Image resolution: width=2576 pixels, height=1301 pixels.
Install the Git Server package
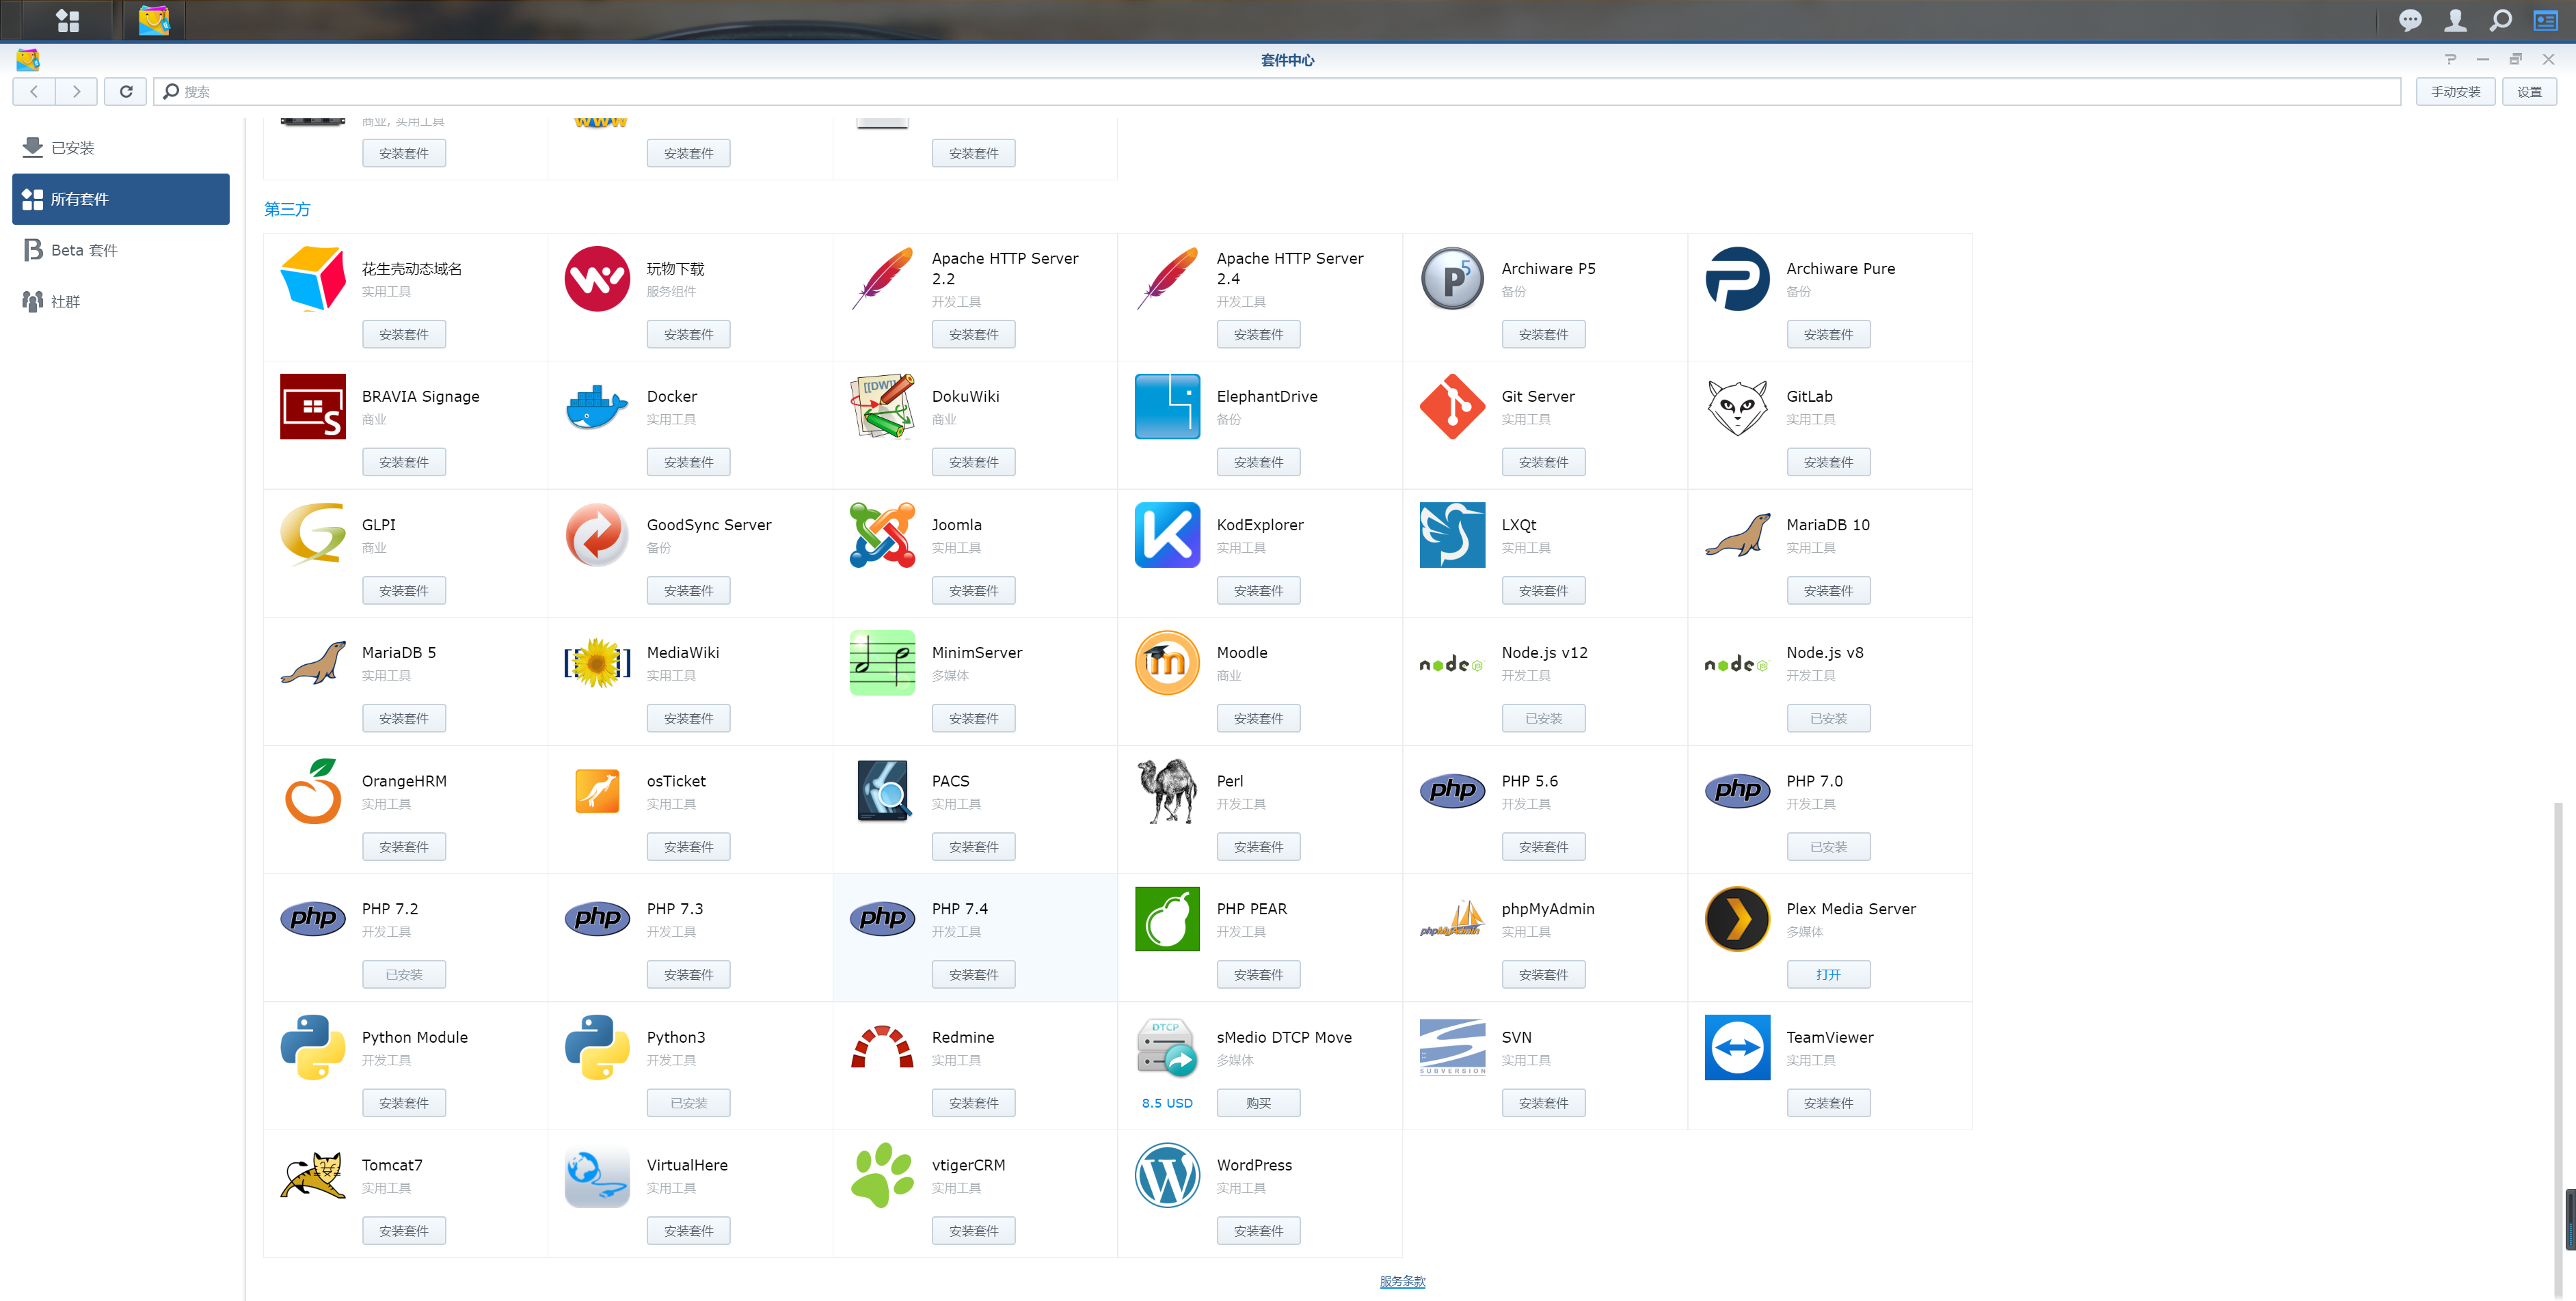pyautogui.click(x=1543, y=462)
